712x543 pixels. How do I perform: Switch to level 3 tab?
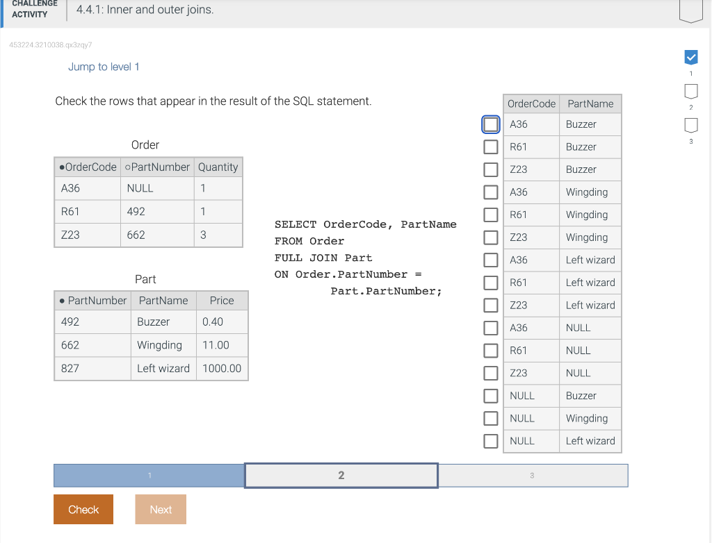(x=533, y=475)
